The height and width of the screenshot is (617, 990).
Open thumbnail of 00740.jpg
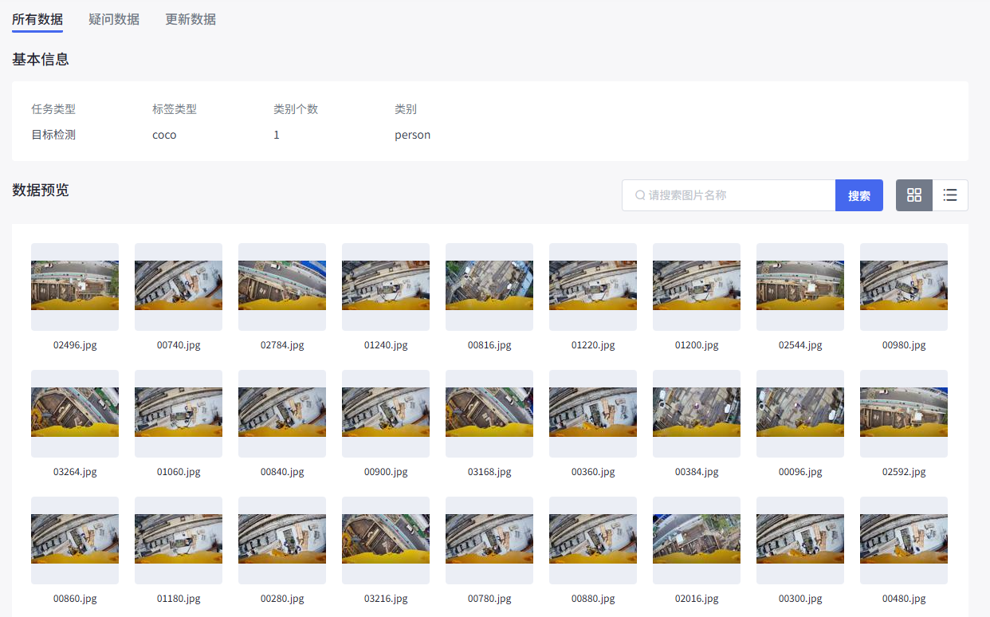[179, 287]
